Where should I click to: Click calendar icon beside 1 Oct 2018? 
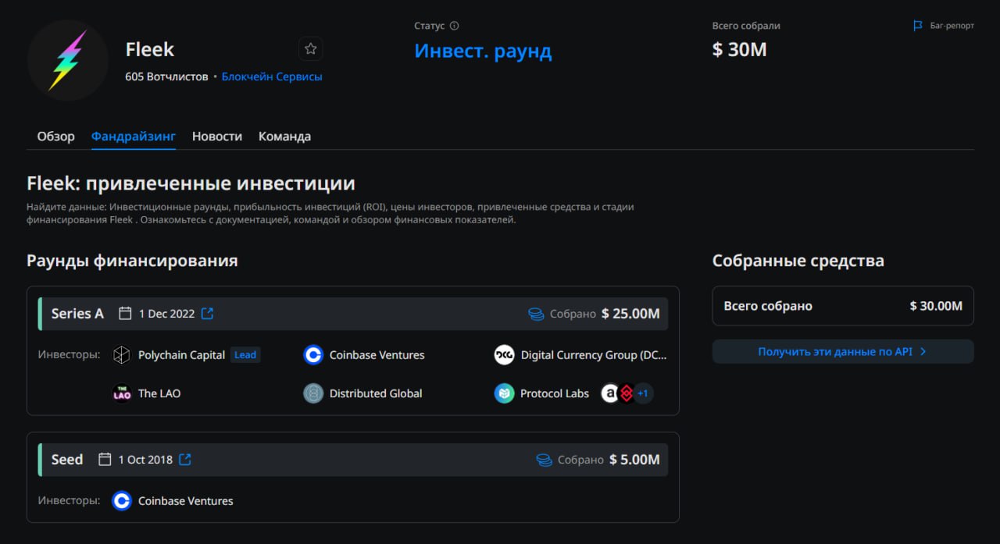click(105, 460)
